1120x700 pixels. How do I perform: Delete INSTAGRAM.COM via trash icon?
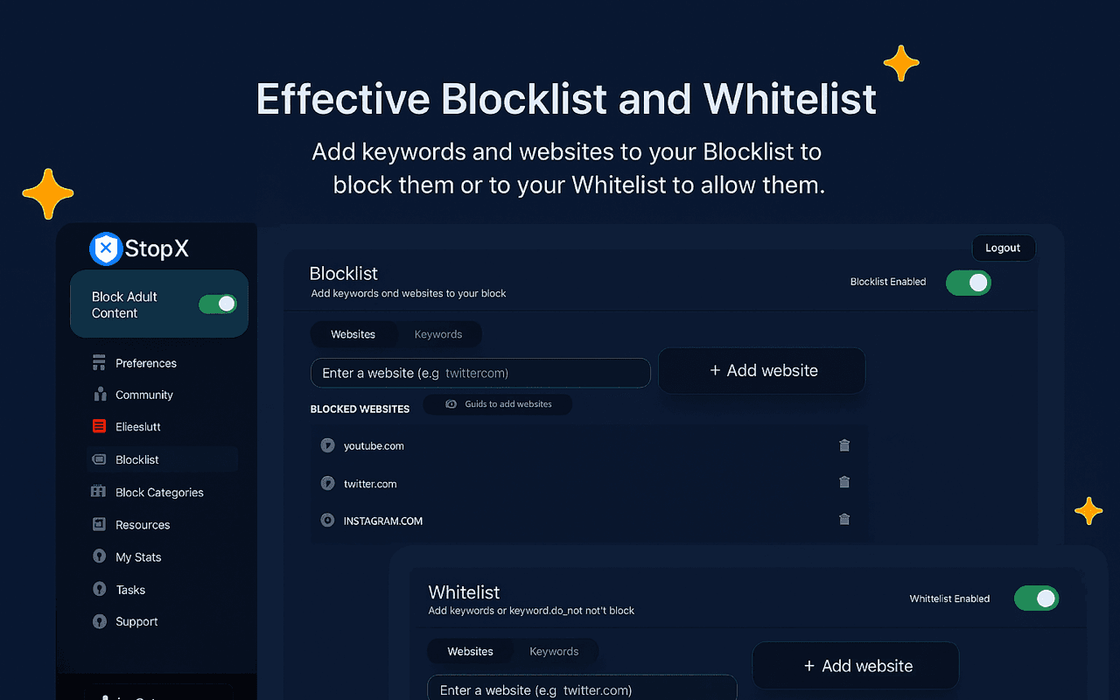click(x=844, y=519)
